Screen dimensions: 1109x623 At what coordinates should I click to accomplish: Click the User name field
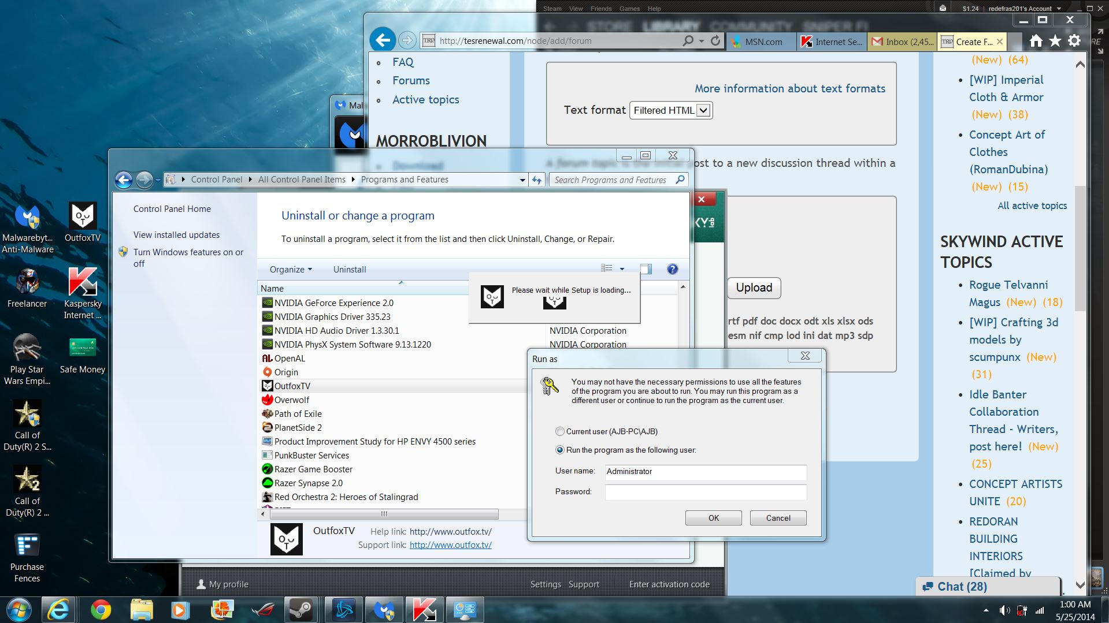coord(706,472)
